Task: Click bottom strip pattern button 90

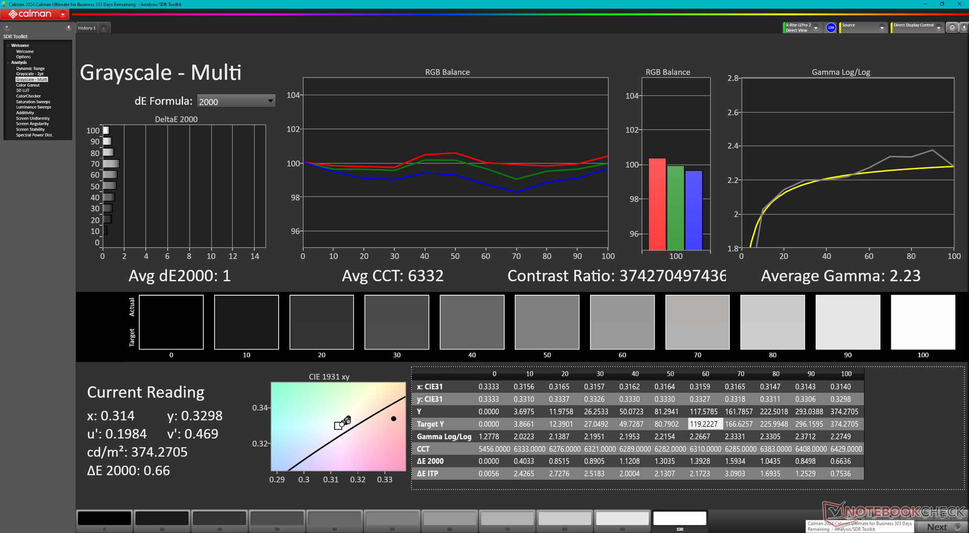Action: (622, 521)
